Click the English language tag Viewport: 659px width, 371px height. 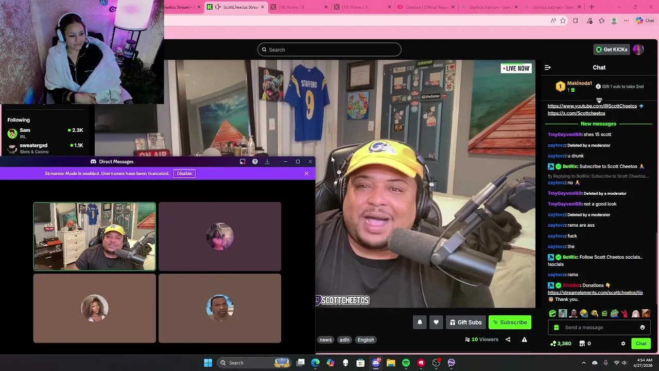366,340
